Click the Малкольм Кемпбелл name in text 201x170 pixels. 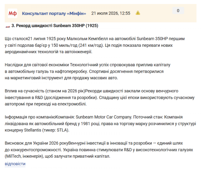click(x=87, y=39)
